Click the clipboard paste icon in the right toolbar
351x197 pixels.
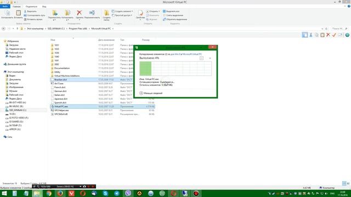322,35
